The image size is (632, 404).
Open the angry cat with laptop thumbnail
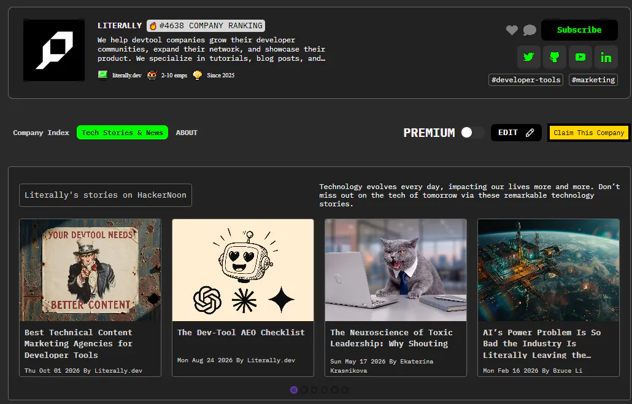tap(396, 270)
